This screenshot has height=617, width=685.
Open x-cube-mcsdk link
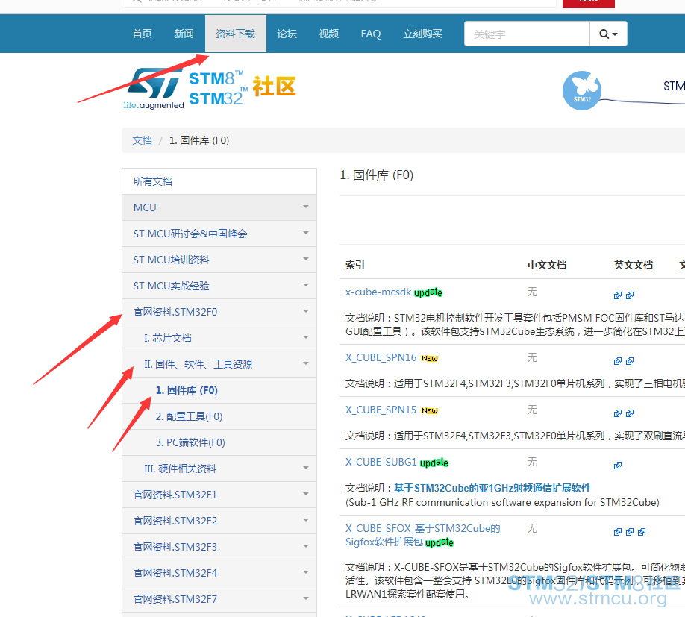point(378,292)
